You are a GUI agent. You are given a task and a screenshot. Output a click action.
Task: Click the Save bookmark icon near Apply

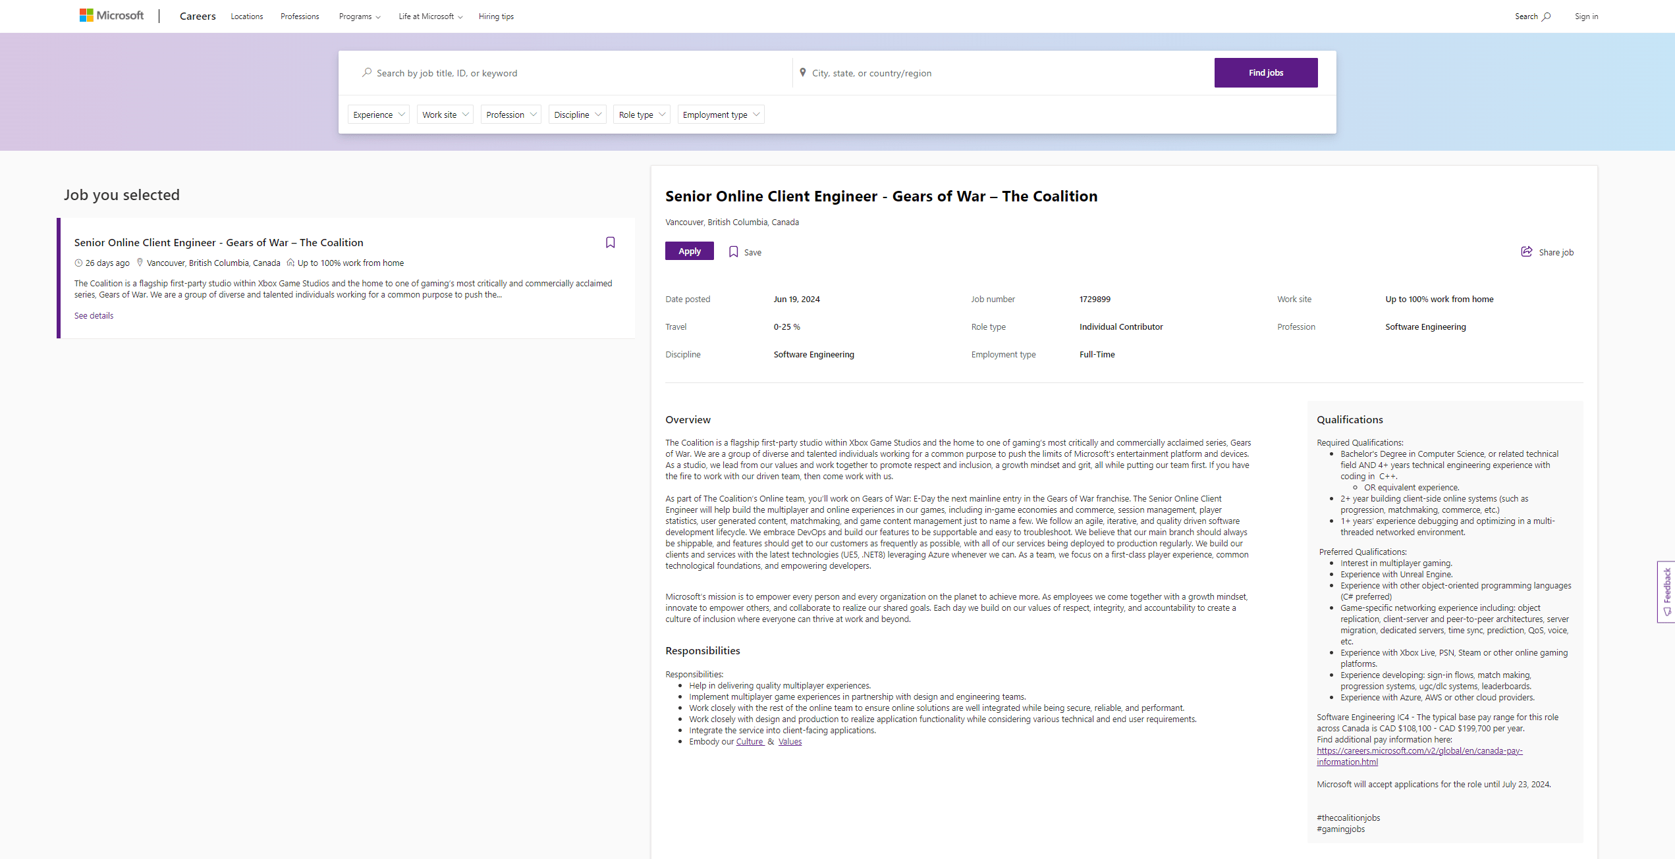(733, 252)
